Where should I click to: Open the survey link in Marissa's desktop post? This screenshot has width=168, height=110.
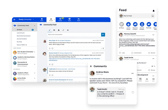[74, 59]
